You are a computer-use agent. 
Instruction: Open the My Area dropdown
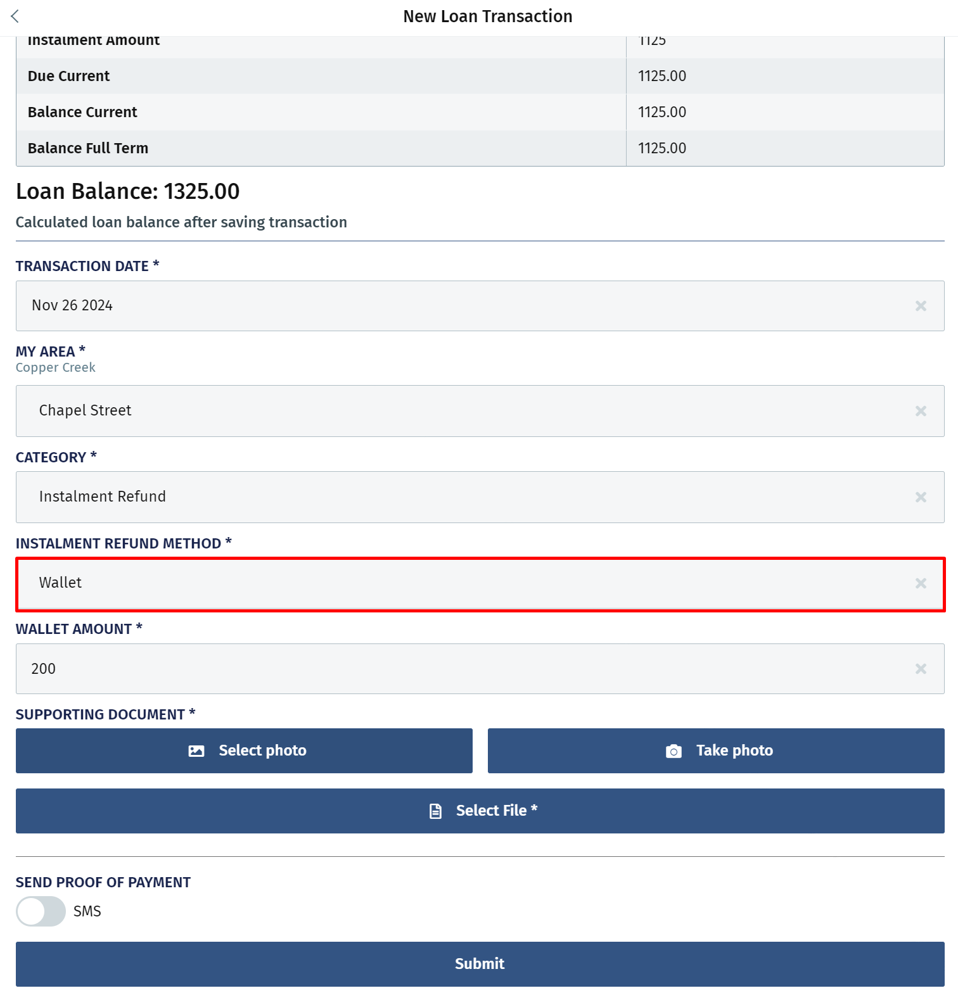tap(480, 411)
